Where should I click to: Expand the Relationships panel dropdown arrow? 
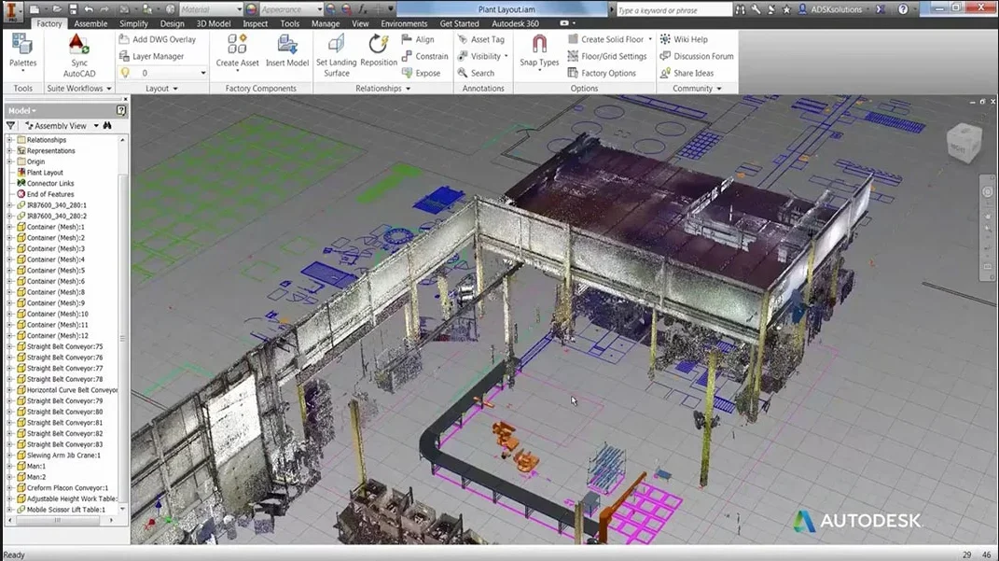(x=409, y=89)
